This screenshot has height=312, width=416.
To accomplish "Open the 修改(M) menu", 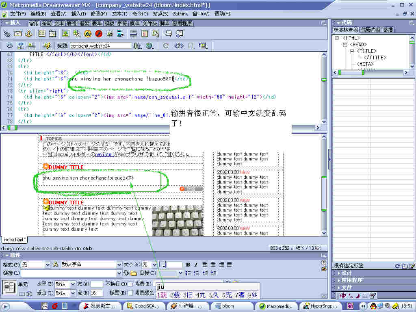I will 99,14.
